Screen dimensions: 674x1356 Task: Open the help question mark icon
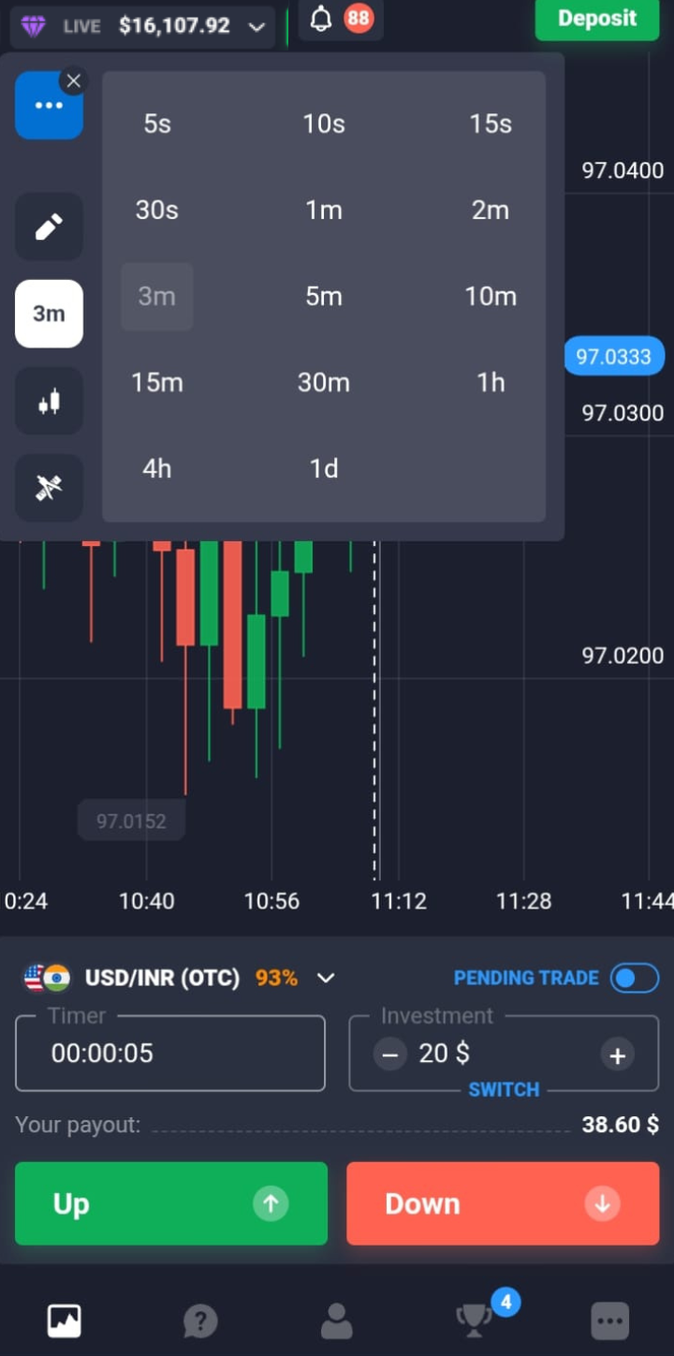tap(200, 1320)
